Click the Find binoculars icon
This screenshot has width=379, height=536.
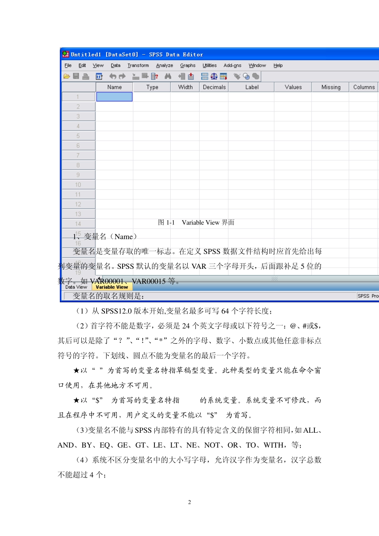[x=168, y=77]
